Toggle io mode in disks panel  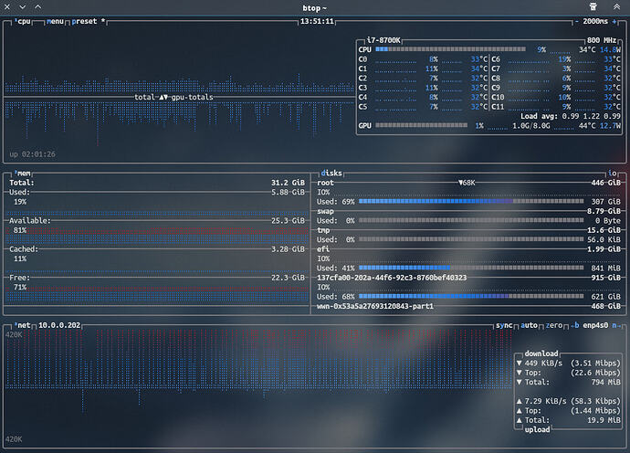pyautogui.click(x=614, y=173)
